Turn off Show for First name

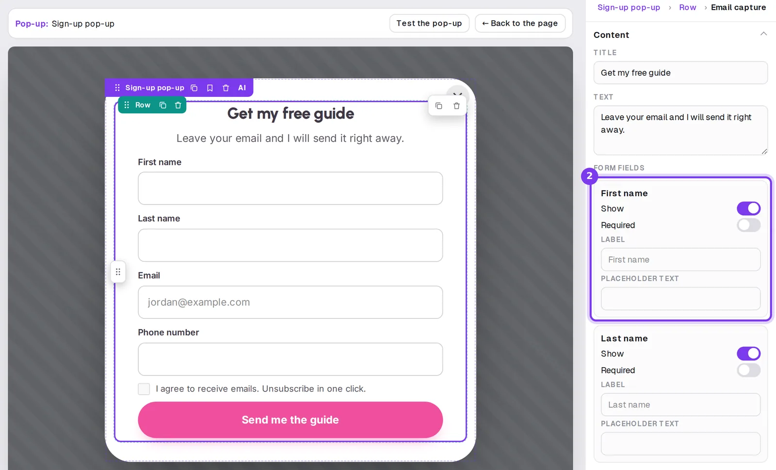[748, 208]
